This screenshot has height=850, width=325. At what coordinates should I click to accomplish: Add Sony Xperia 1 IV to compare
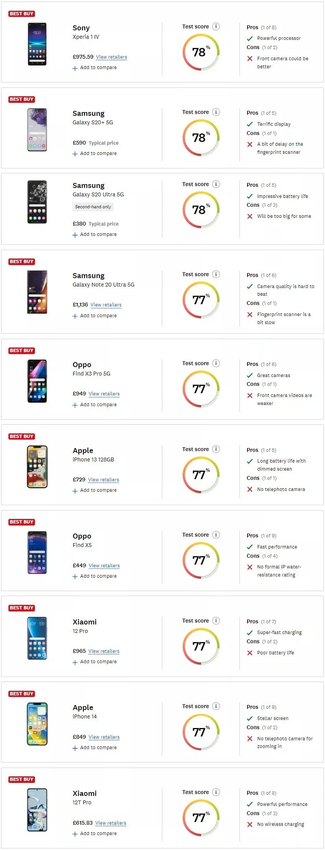click(x=95, y=68)
